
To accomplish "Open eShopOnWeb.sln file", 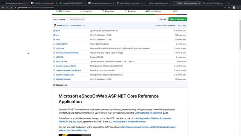I will 63,79.
